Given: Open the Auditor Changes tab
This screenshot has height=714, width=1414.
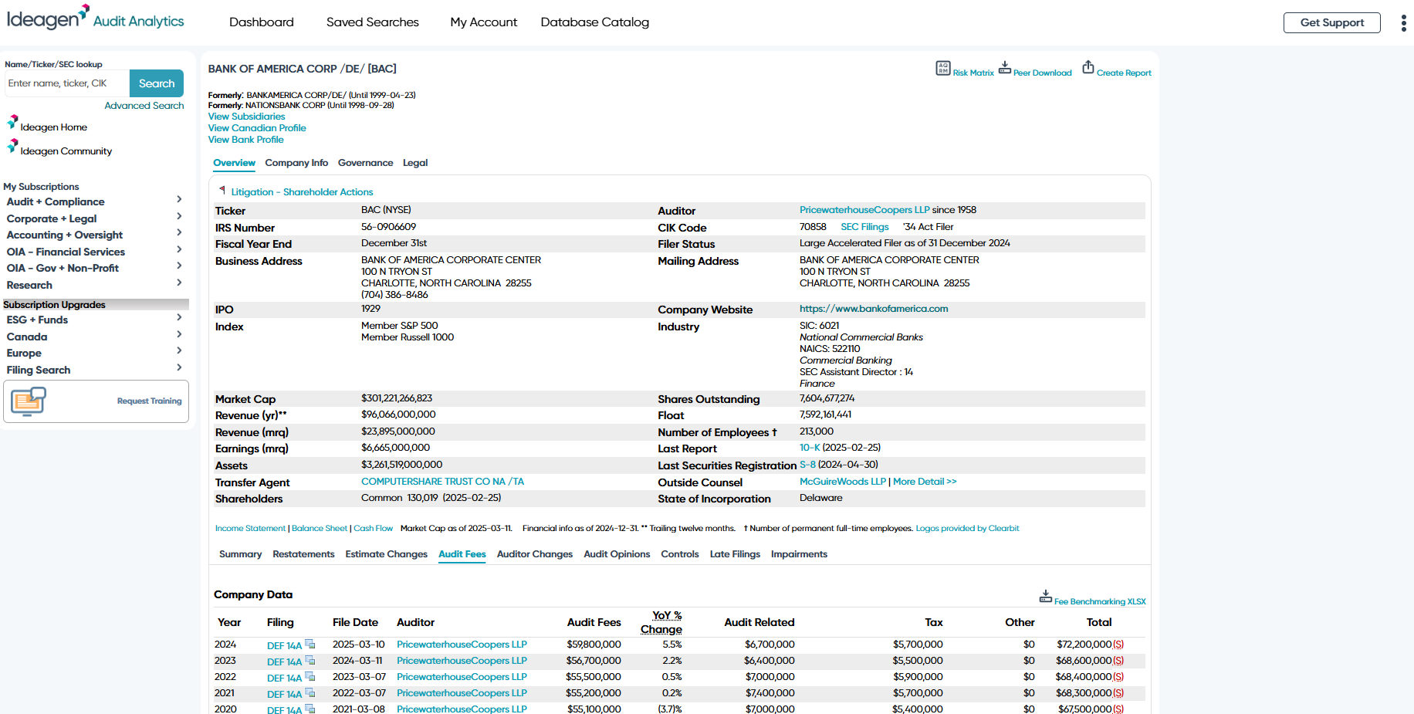Looking at the screenshot, I should (x=534, y=554).
